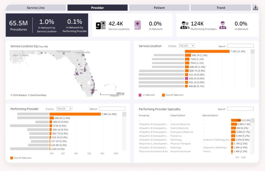Click the Service Locations building icon
The width and height of the screenshot is (265, 171).
(x=101, y=25)
